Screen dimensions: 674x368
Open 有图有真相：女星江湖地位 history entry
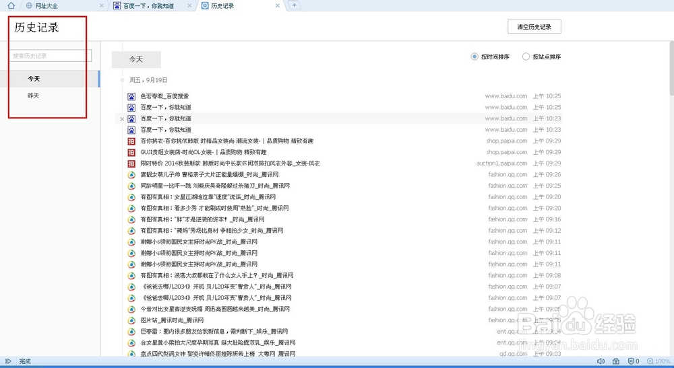(x=208, y=197)
